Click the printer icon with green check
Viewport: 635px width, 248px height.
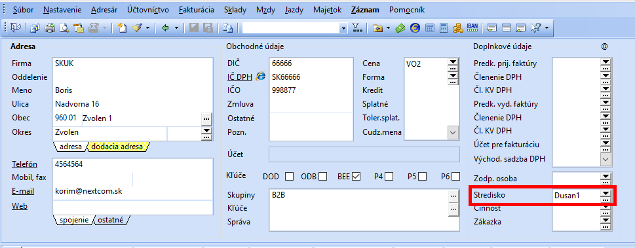point(49,28)
